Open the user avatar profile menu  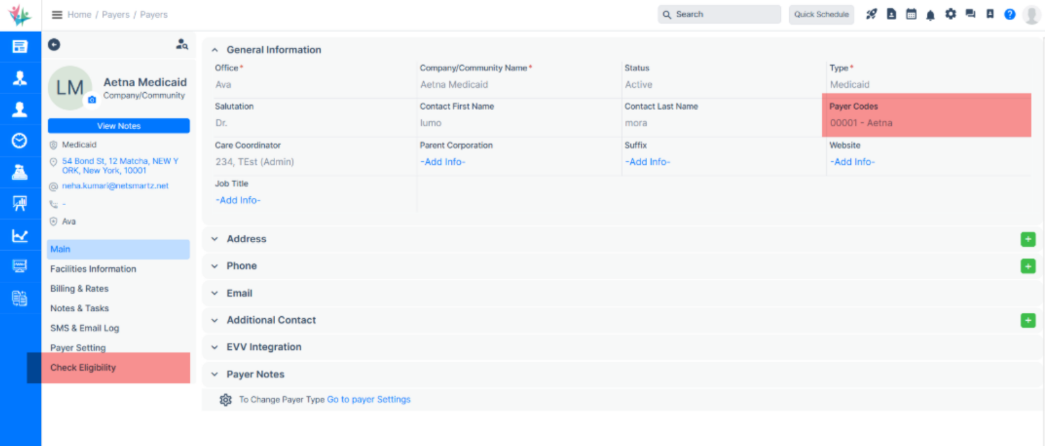point(1031,14)
